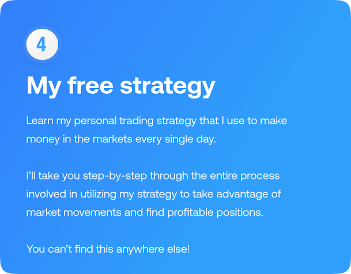Click the word "involved" in the second paragraph
Screen dimensions: 351x274
tap(46, 193)
